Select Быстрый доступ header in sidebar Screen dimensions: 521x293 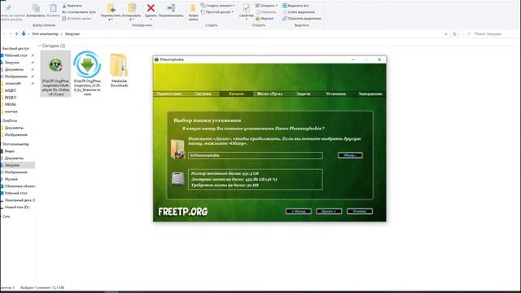coord(15,49)
